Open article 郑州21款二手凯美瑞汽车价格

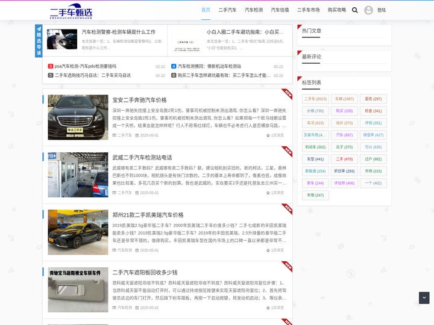(x=148, y=215)
